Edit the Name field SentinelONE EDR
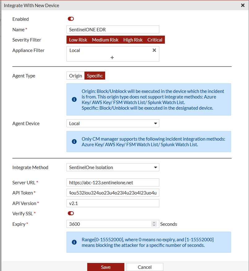The image size is (249, 271). 113,29
